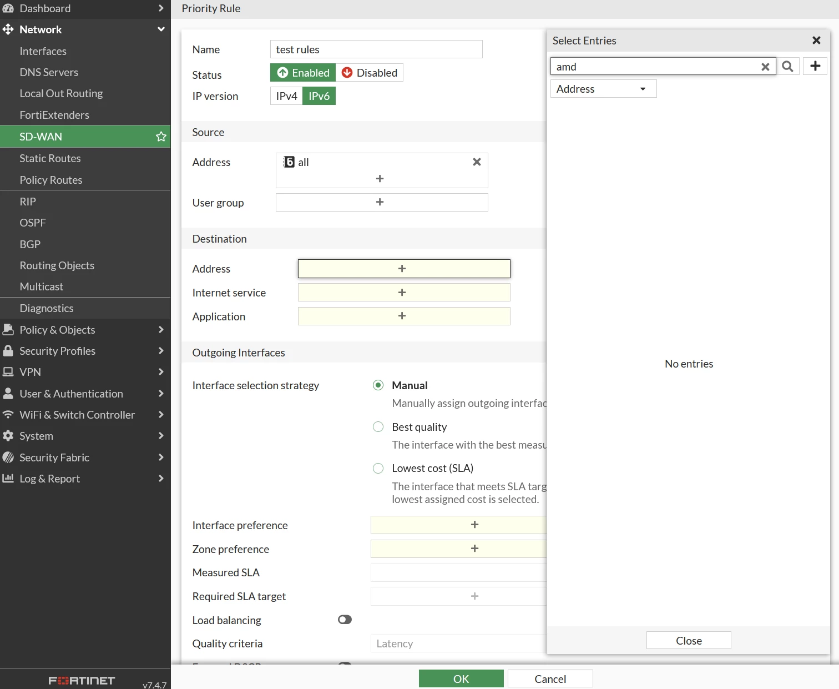
Task: Click the green OK button
Action: 461,679
